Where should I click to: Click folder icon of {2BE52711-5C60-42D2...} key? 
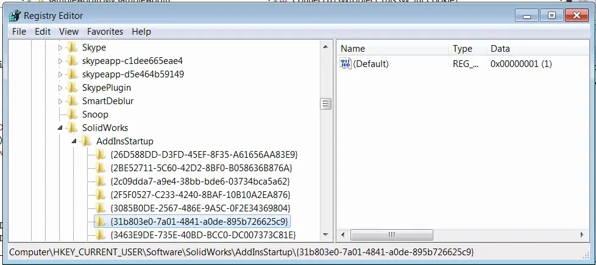pos(101,168)
